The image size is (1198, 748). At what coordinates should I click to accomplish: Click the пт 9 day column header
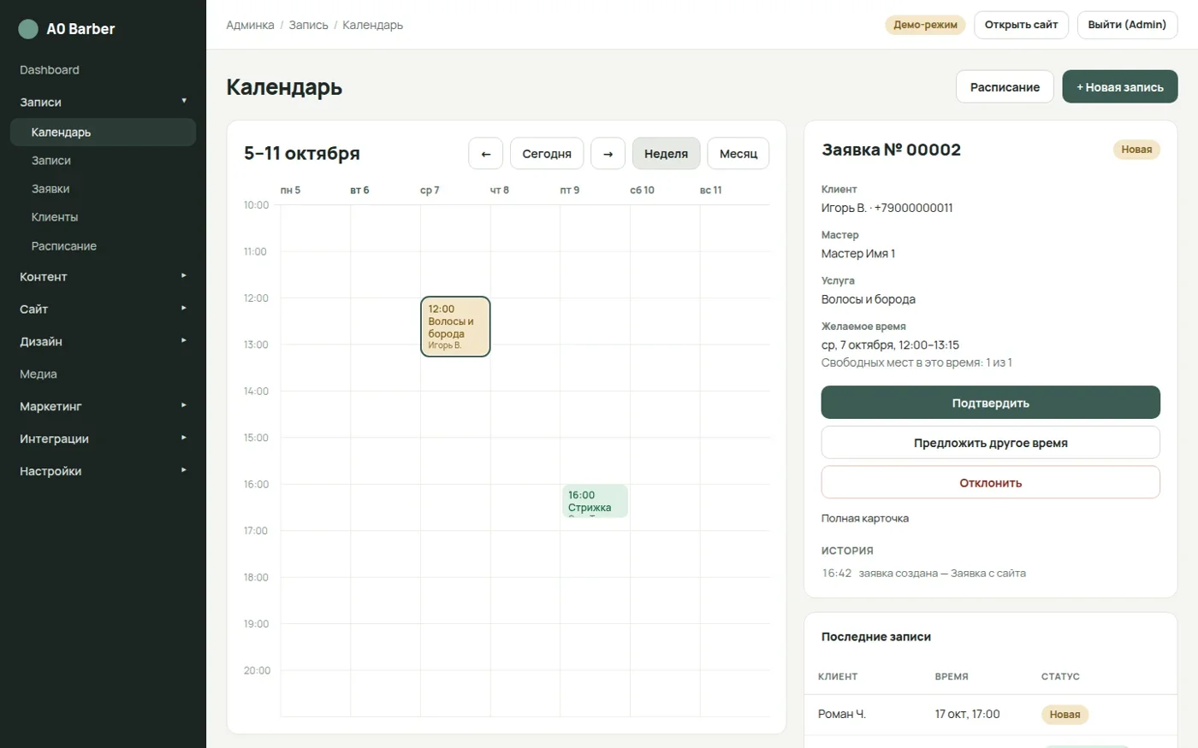pos(570,191)
